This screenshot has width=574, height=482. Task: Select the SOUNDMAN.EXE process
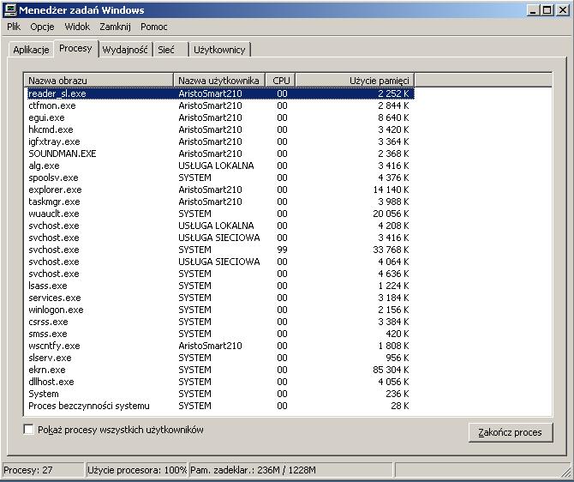tap(221, 154)
